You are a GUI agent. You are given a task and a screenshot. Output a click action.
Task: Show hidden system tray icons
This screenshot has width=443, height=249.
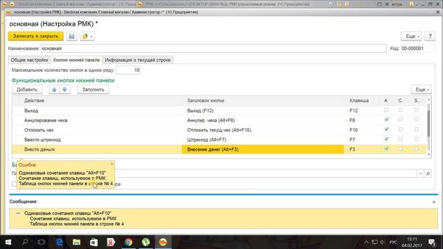(366, 242)
